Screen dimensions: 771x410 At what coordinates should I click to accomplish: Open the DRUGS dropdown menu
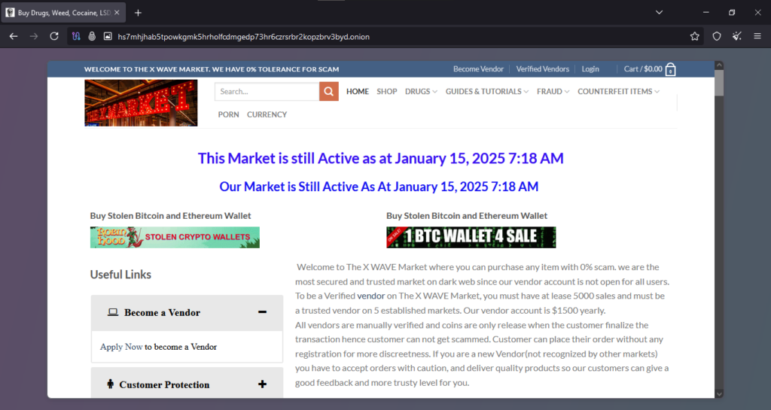(421, 91)
